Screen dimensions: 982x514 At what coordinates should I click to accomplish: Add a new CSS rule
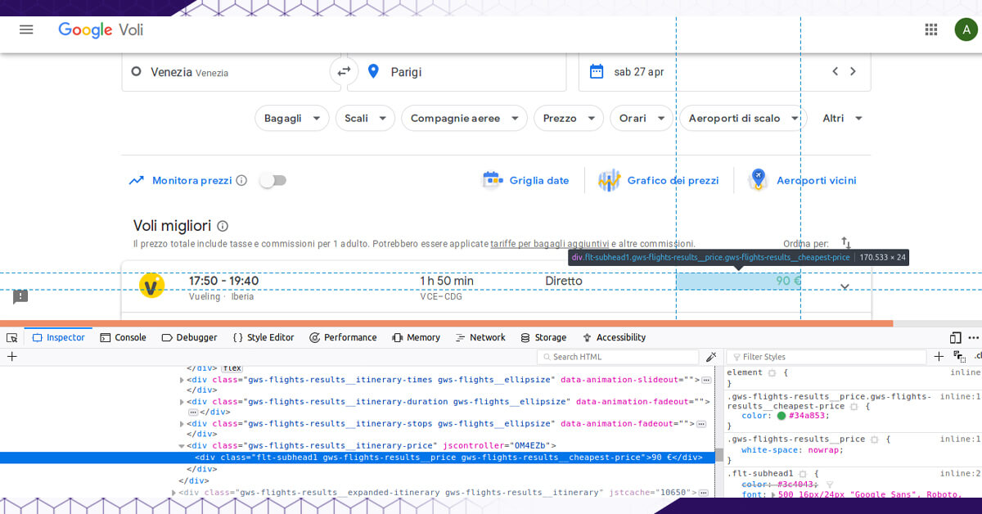point(939,357)
